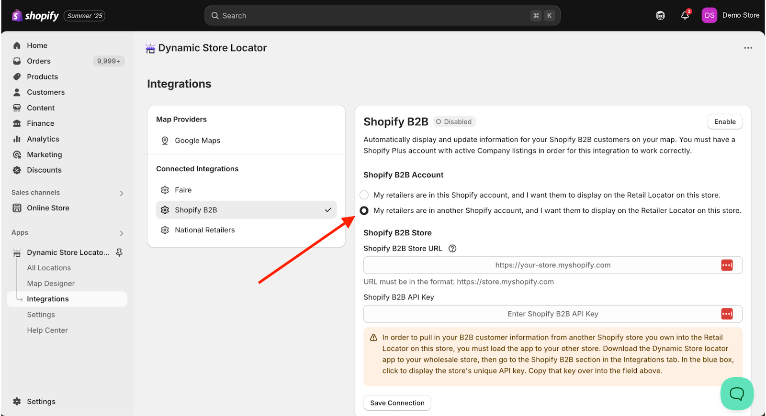Click the Shopify B2B Store URL help icon
Image resolution: width=766 pixels, height=416 pixels.
452,249
